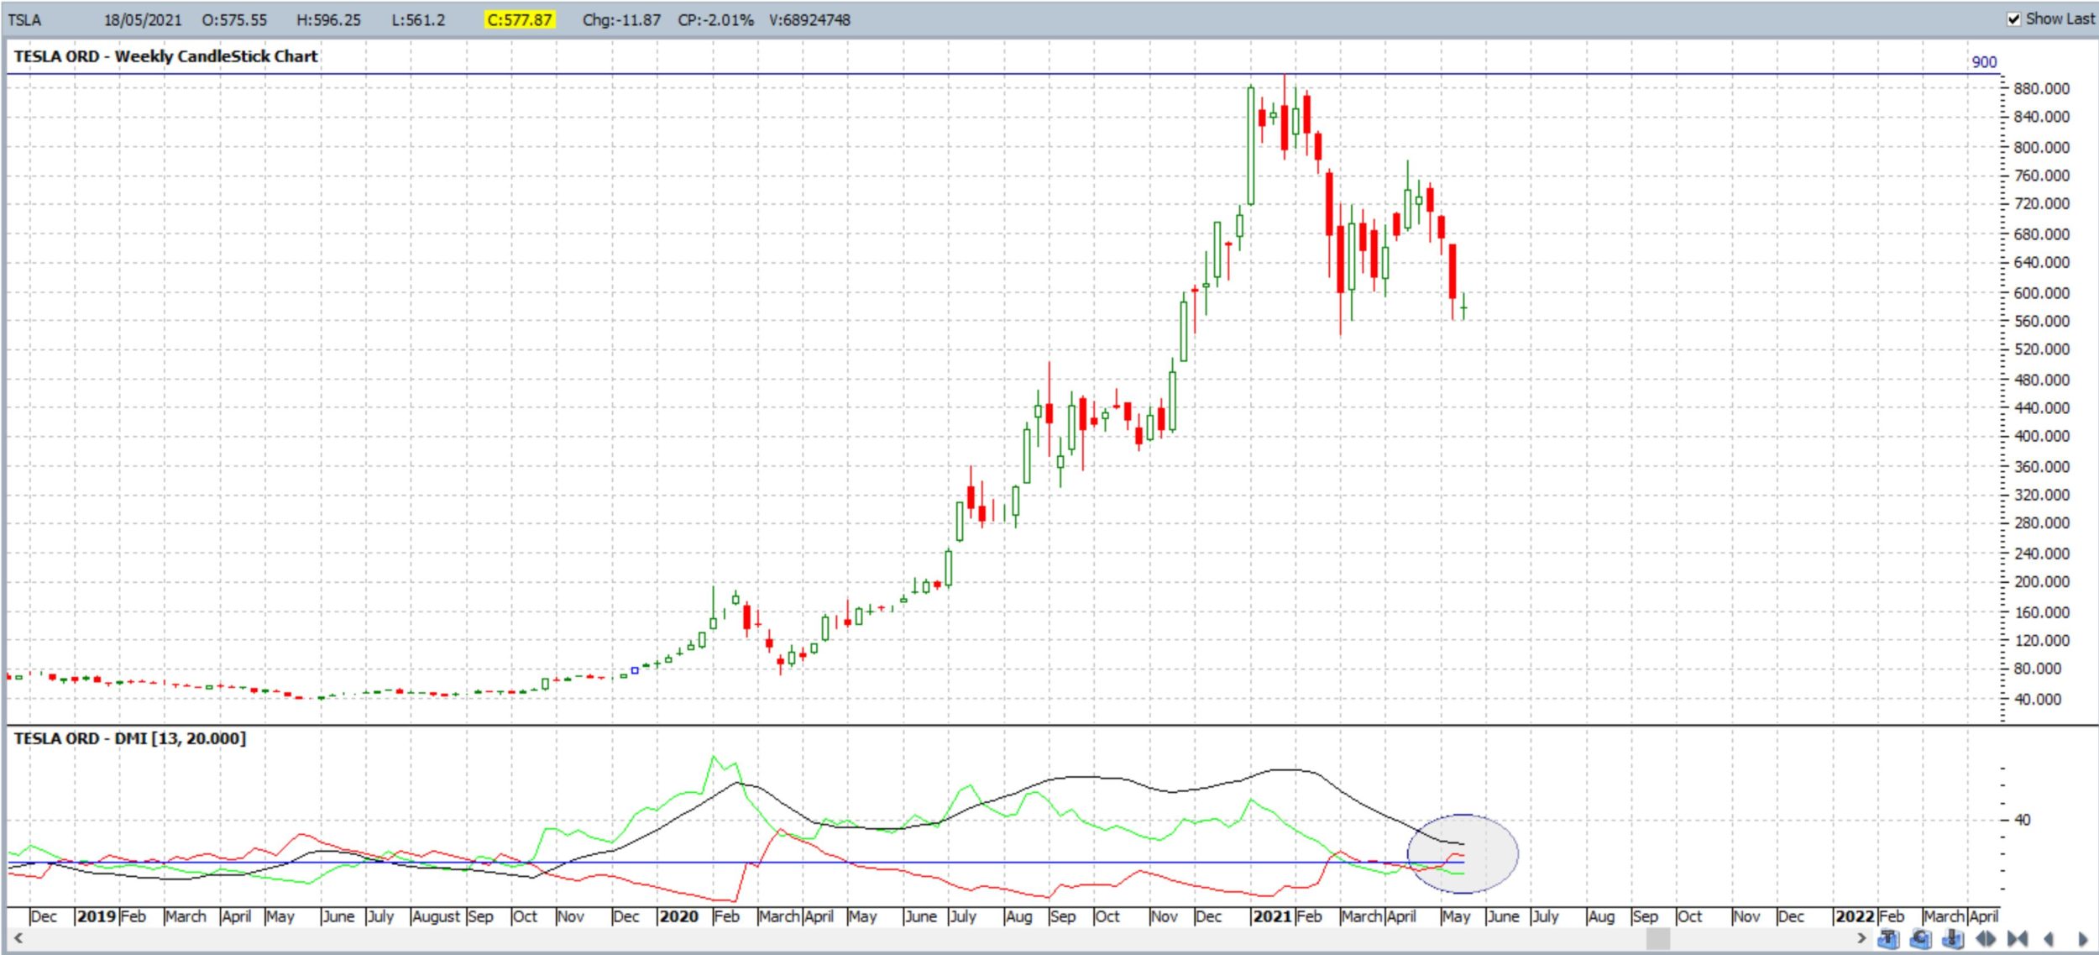Click the 2021 year label on time axis

[x=1272, y=916]
